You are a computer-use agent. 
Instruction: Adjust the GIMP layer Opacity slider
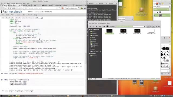pos(162,9)
